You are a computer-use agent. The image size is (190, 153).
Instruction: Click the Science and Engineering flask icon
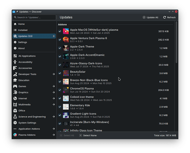(15, 117)
